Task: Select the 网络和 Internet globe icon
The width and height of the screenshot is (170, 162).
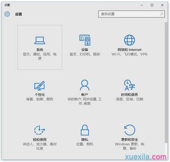Action: 130,40
